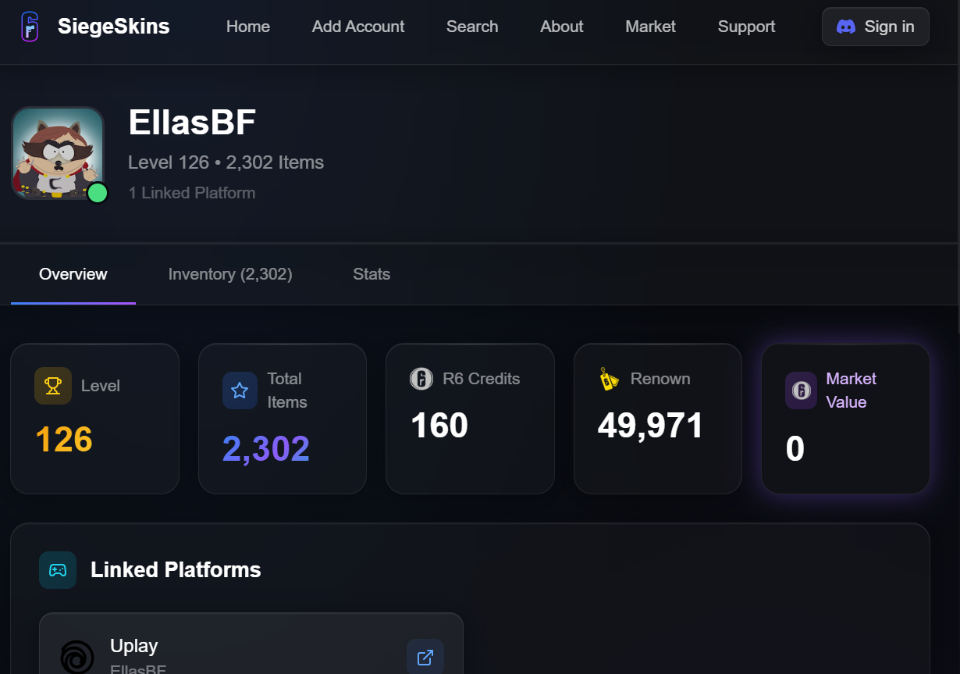Click the Market Value amount 0
Screen dimensions: 960x674
(795, 449)
